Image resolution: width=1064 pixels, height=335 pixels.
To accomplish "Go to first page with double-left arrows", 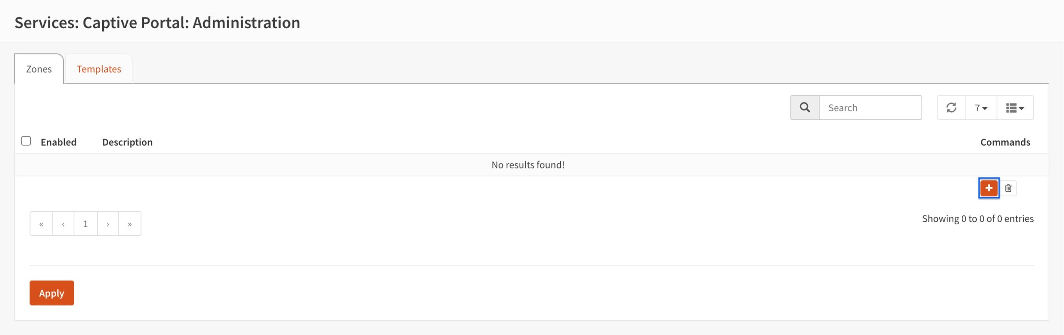I will click(41, 224).
